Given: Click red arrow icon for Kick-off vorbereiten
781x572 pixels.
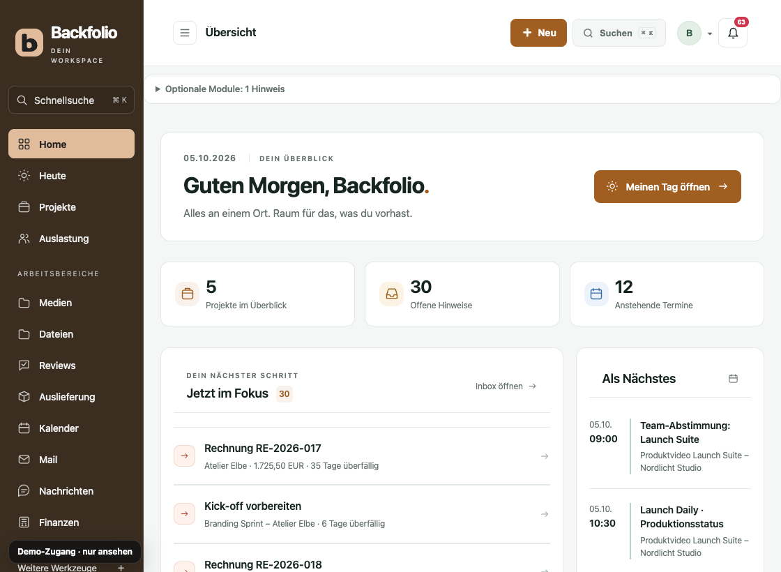Looking at the screenshot, I should [184, 513].
